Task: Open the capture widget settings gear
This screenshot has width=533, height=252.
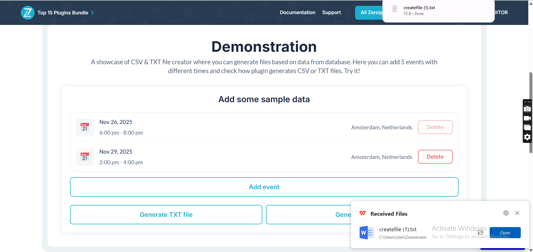Action: click(x=527, y=137)
